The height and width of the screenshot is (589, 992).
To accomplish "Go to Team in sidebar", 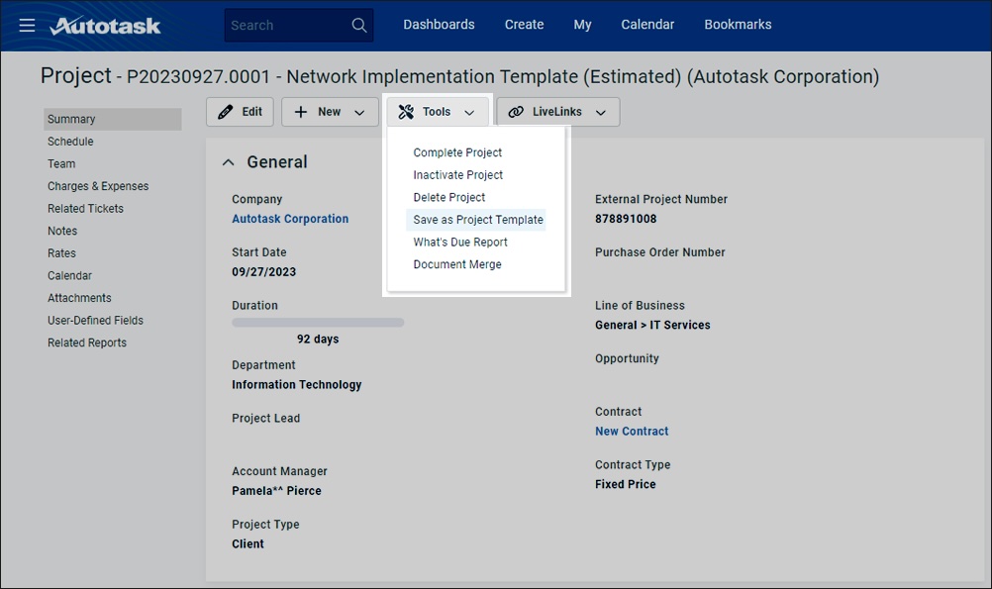I will pyautogui.click(x=61, y=164).
